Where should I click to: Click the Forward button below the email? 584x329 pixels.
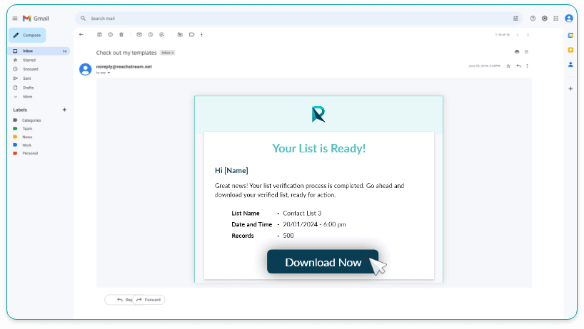click(149, 300)
